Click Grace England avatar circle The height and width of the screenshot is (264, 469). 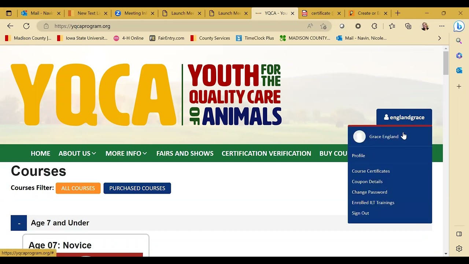[359, 136]
